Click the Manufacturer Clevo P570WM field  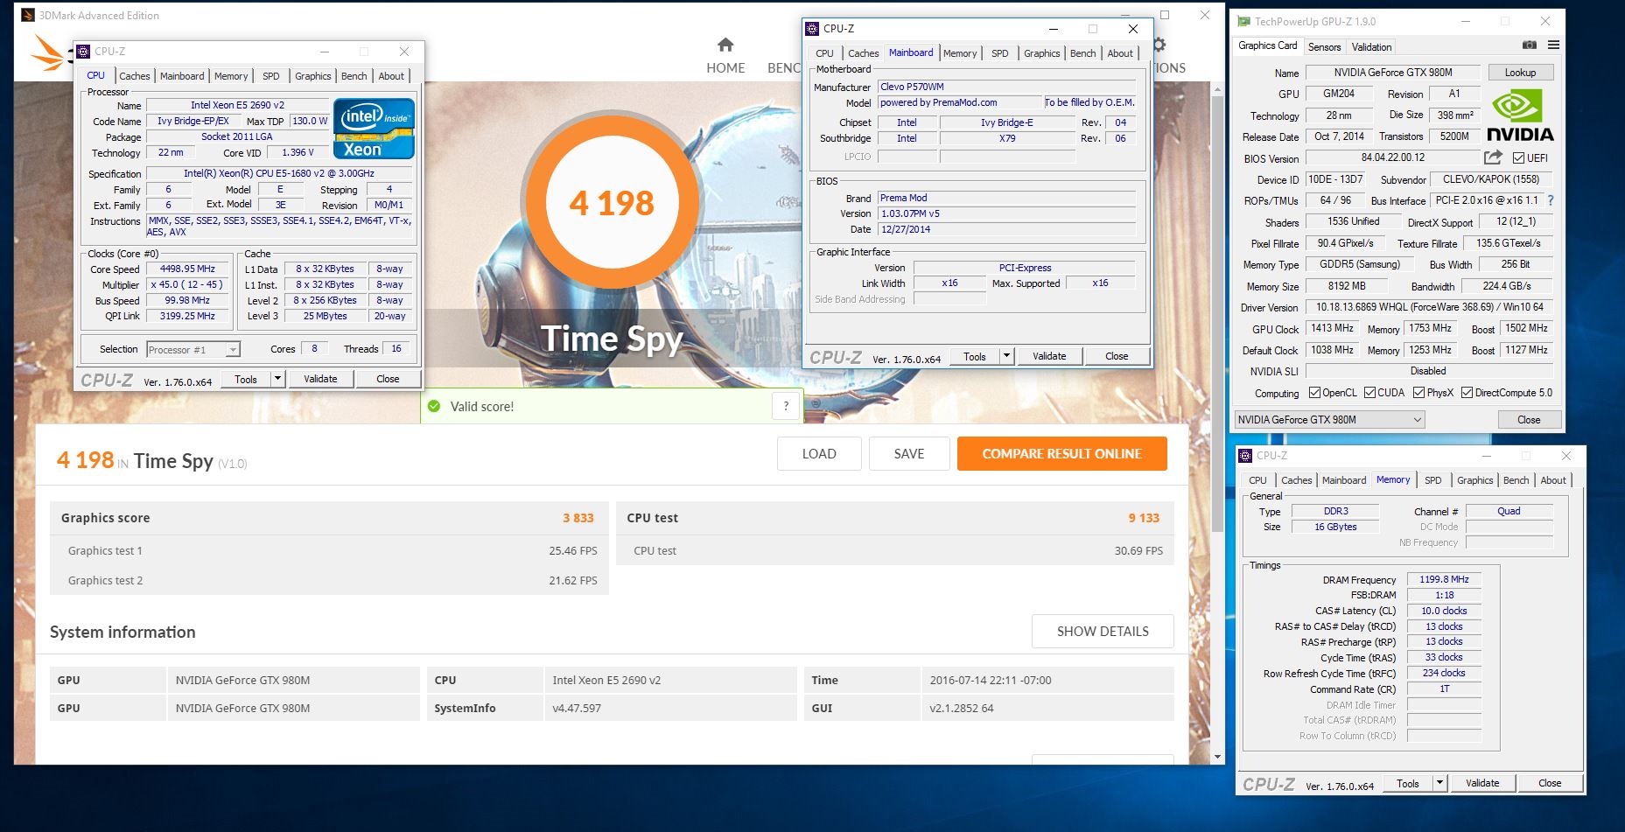point(1006,87)
